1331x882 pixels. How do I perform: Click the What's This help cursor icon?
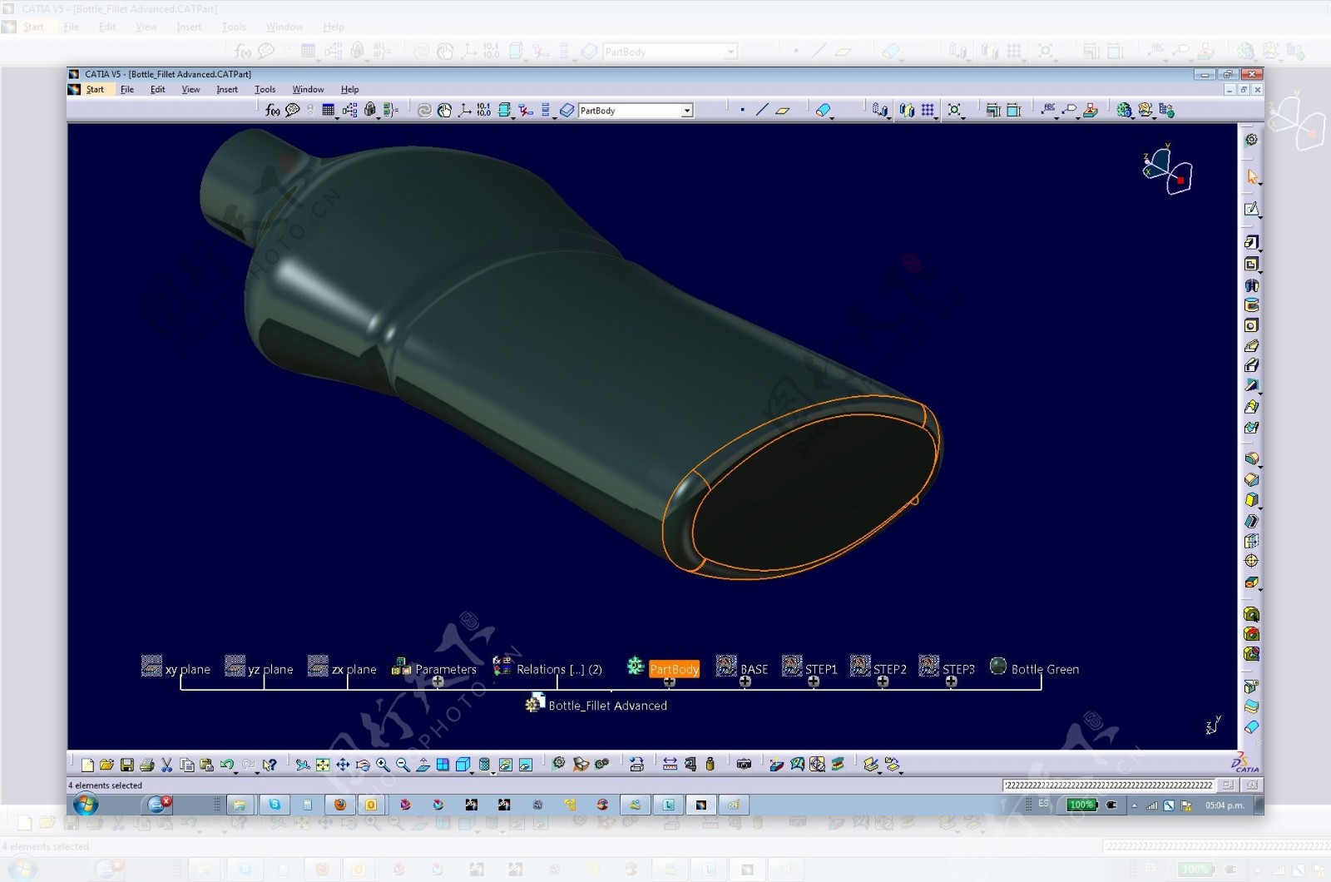270,764
